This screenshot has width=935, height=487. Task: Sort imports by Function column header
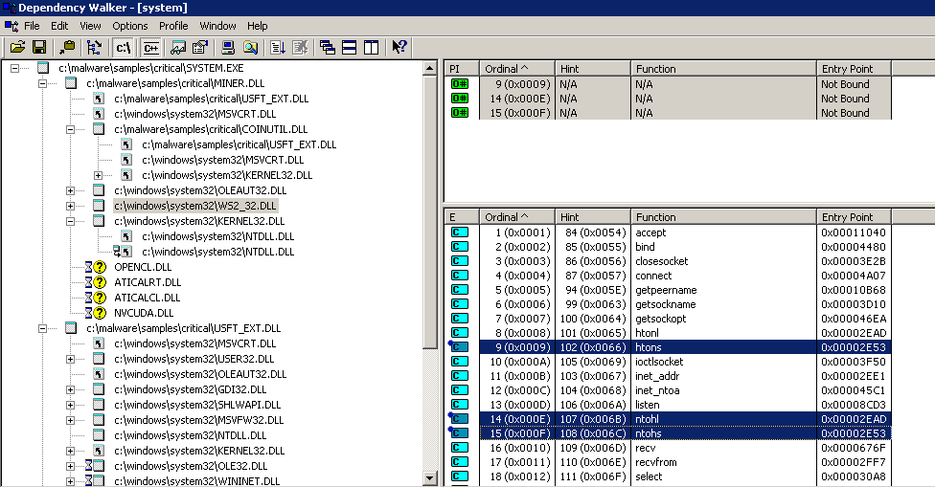pos(723,69)
